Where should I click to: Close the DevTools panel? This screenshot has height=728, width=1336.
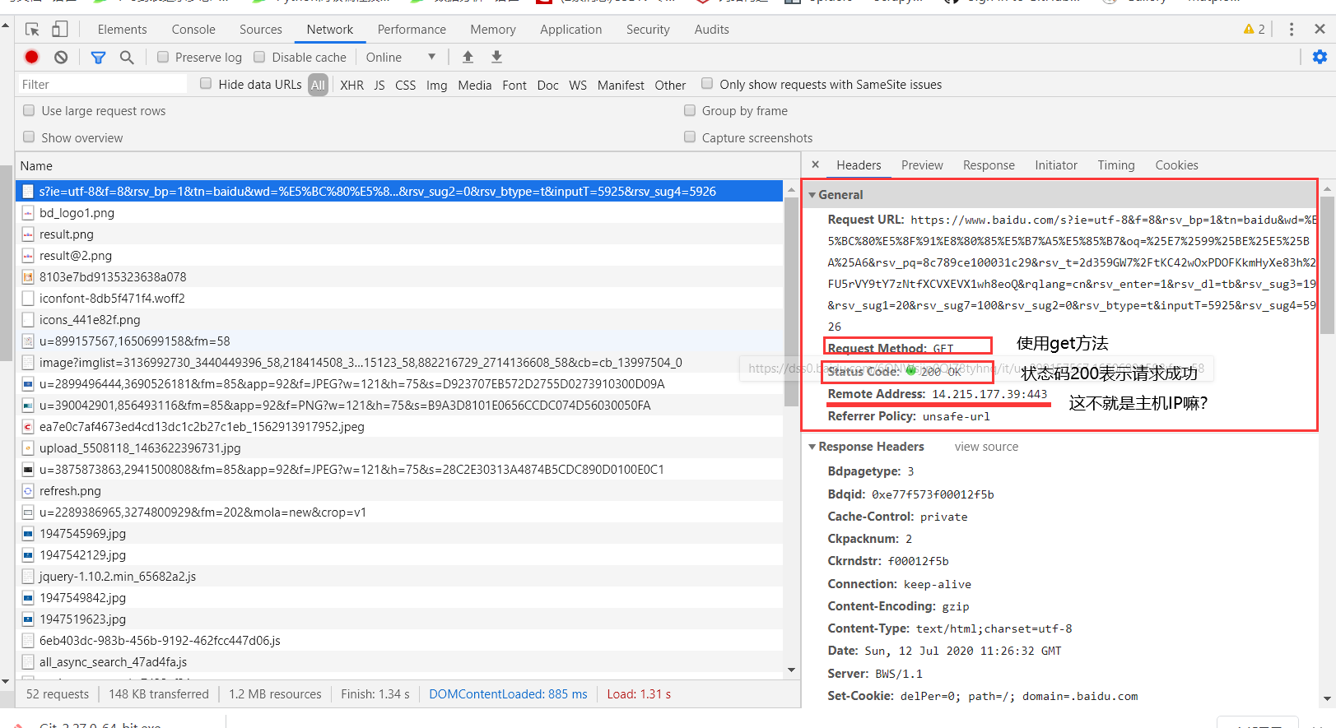pos(1320,29)
